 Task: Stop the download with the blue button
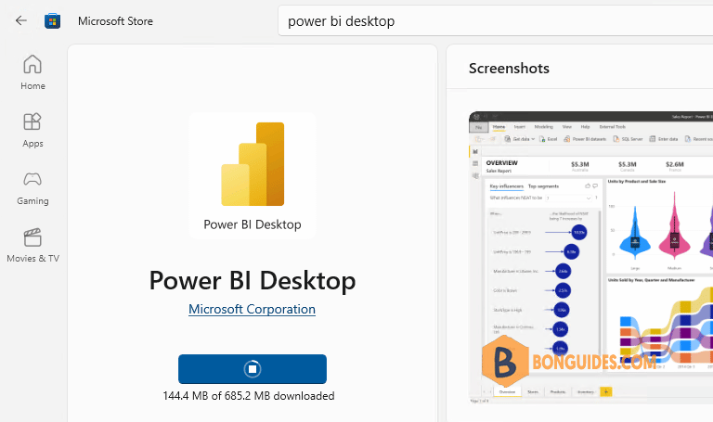[x=253, y=369]
